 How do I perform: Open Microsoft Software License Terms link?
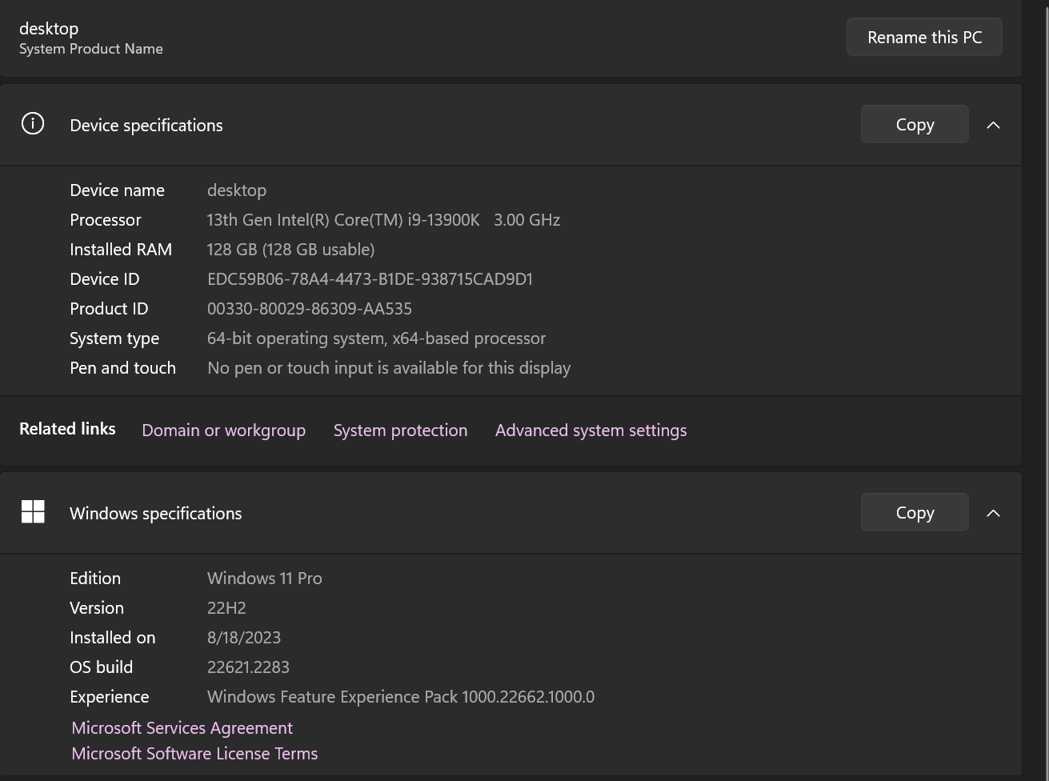194,754
